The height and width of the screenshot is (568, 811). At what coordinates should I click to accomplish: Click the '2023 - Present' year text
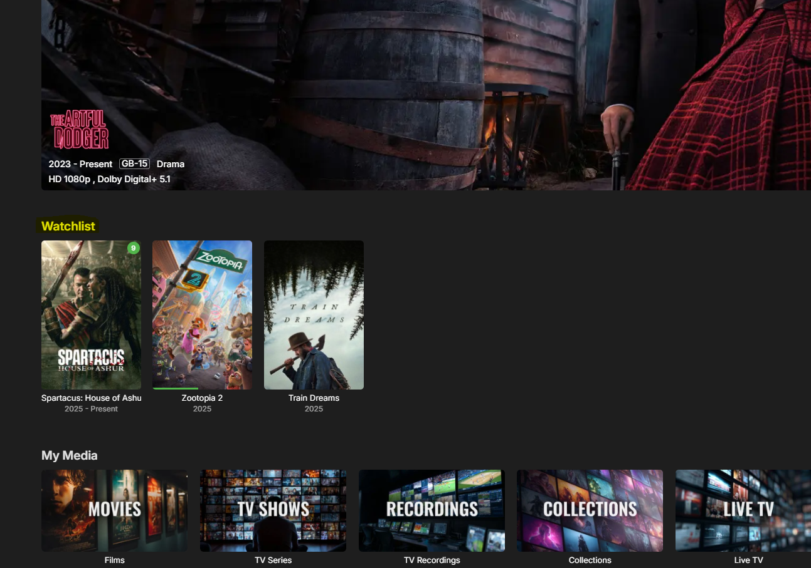tap(81, 164)
